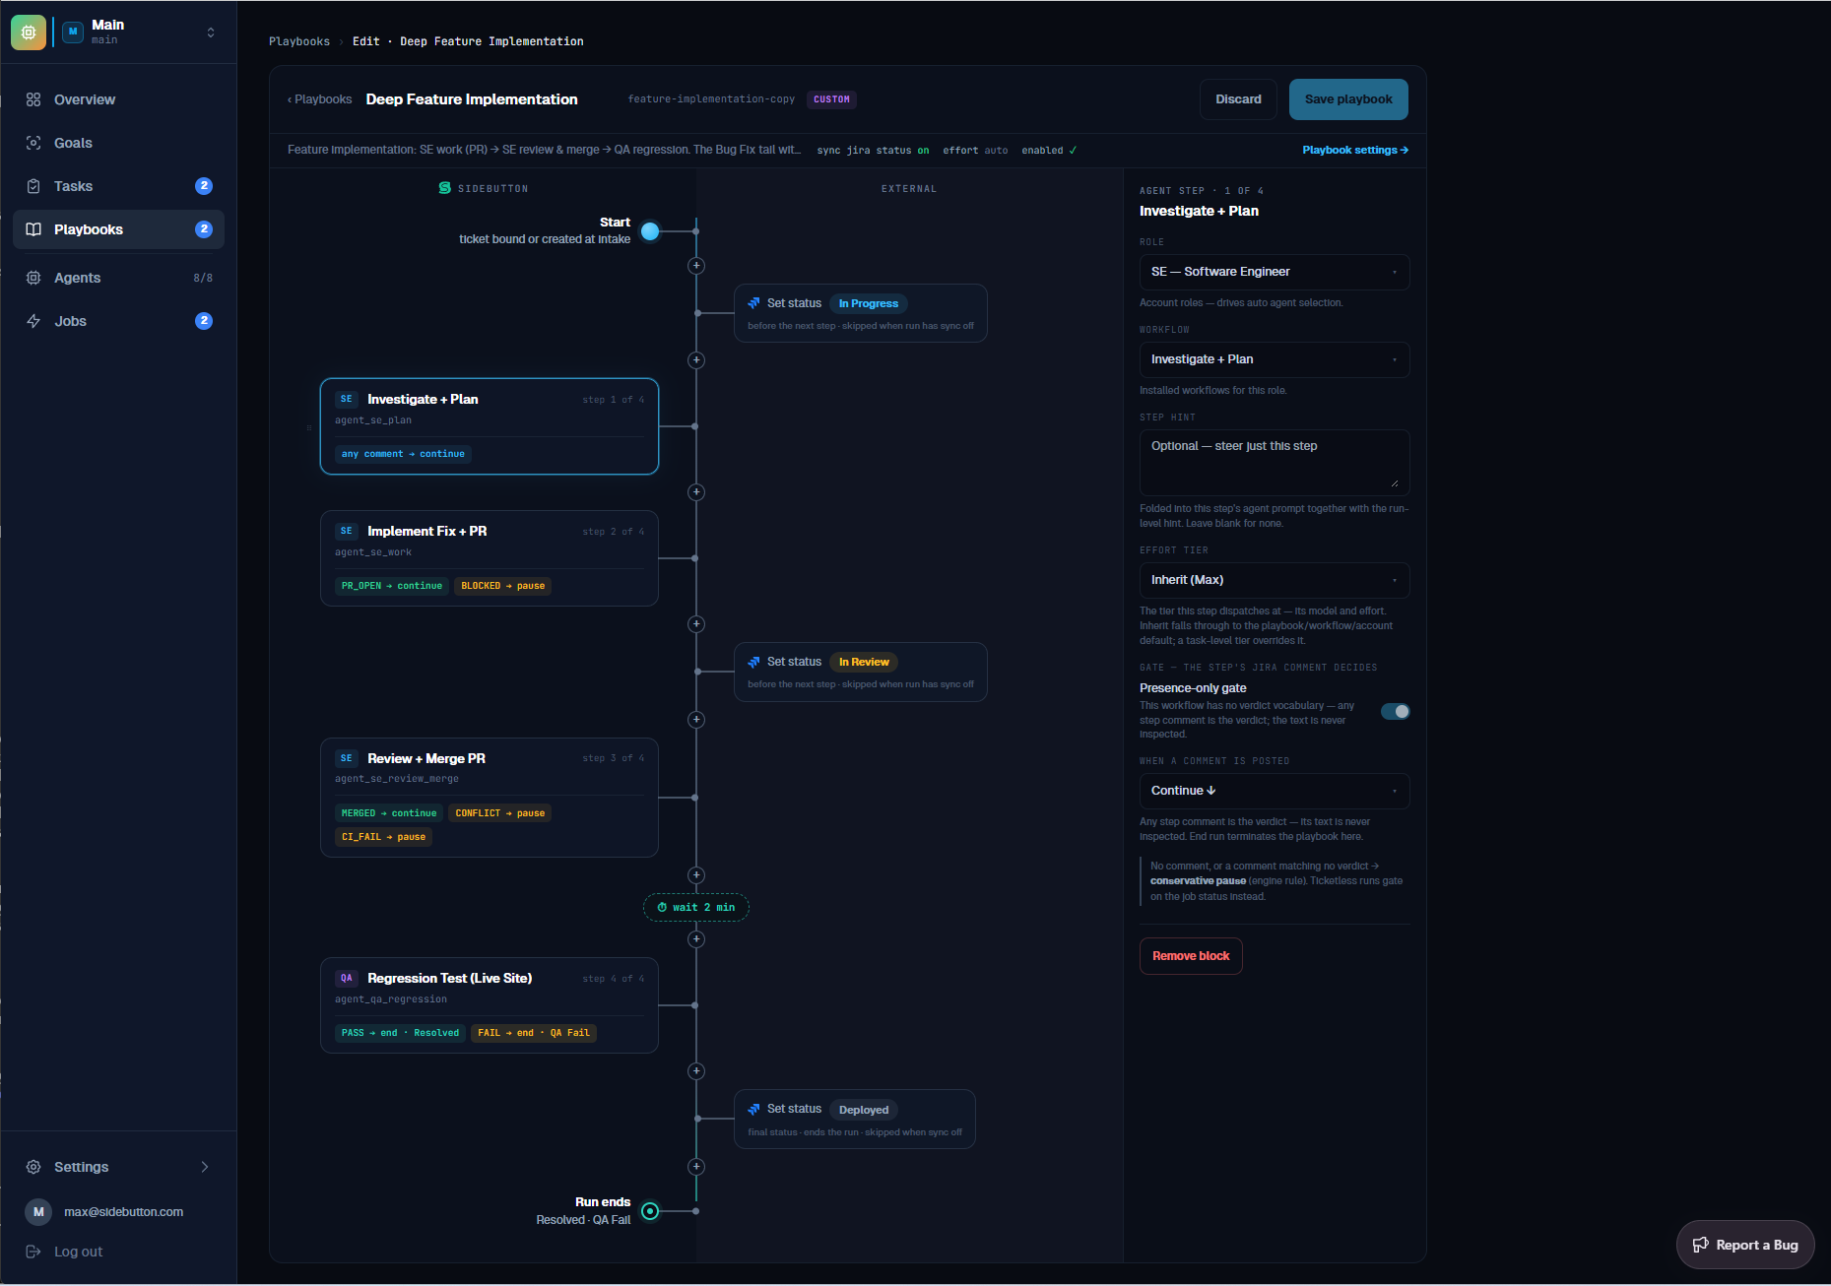Click the Deployed status badge

pyautogui.click(x=864, y=1110)
